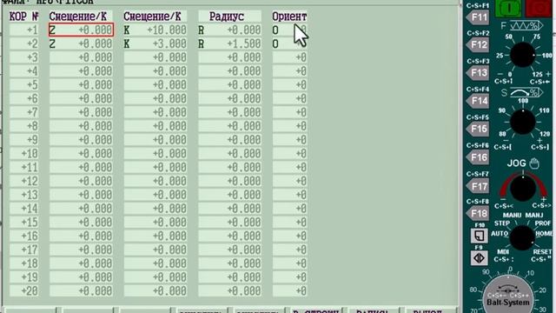Click corrector row number +12
The width and height of the screenshot is (556, 313).
23,181
